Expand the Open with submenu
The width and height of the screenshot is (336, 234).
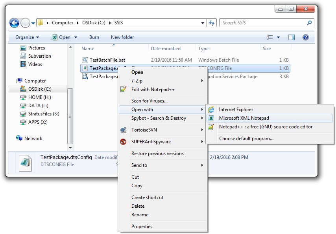click(x=163, y=110)
